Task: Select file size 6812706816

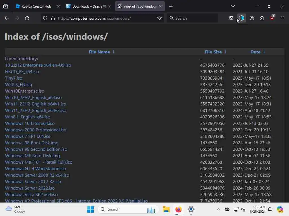Action: coord(212,110)
